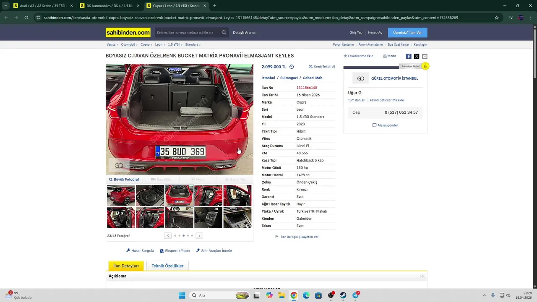Open Windows Start menu
537x302 pixels.
[x=182, y=295]
